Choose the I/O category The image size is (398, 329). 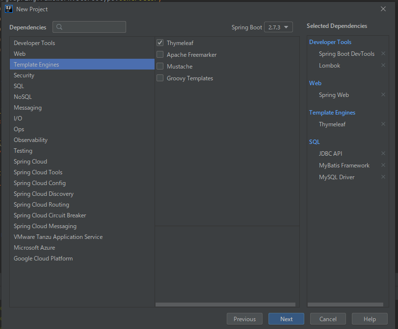pyautogui.click(x=82, y=118)
